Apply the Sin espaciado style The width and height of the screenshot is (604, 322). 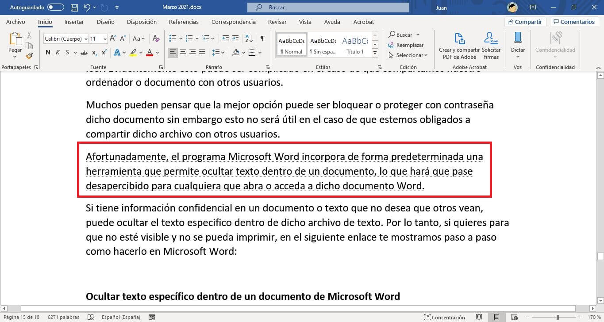pyautogui.click(x=323, y=45)
